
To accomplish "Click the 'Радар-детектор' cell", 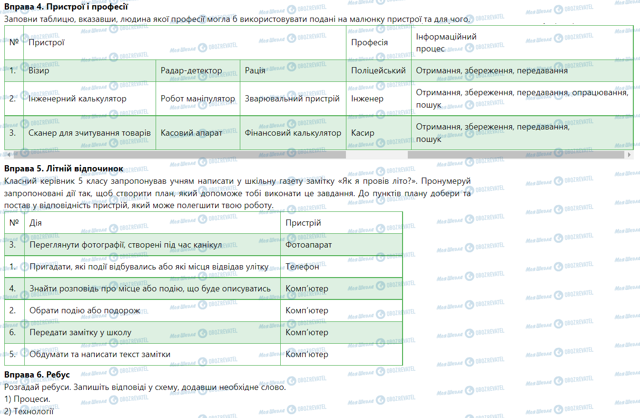I will pyautogui.click(x=198, y=71).
